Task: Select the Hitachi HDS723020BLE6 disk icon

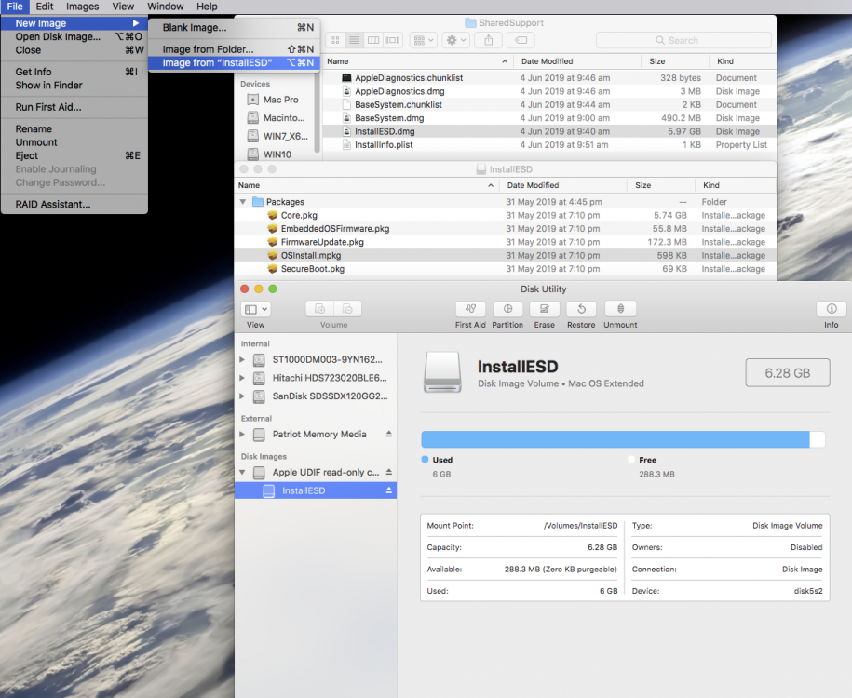Action: click(259, 378)
